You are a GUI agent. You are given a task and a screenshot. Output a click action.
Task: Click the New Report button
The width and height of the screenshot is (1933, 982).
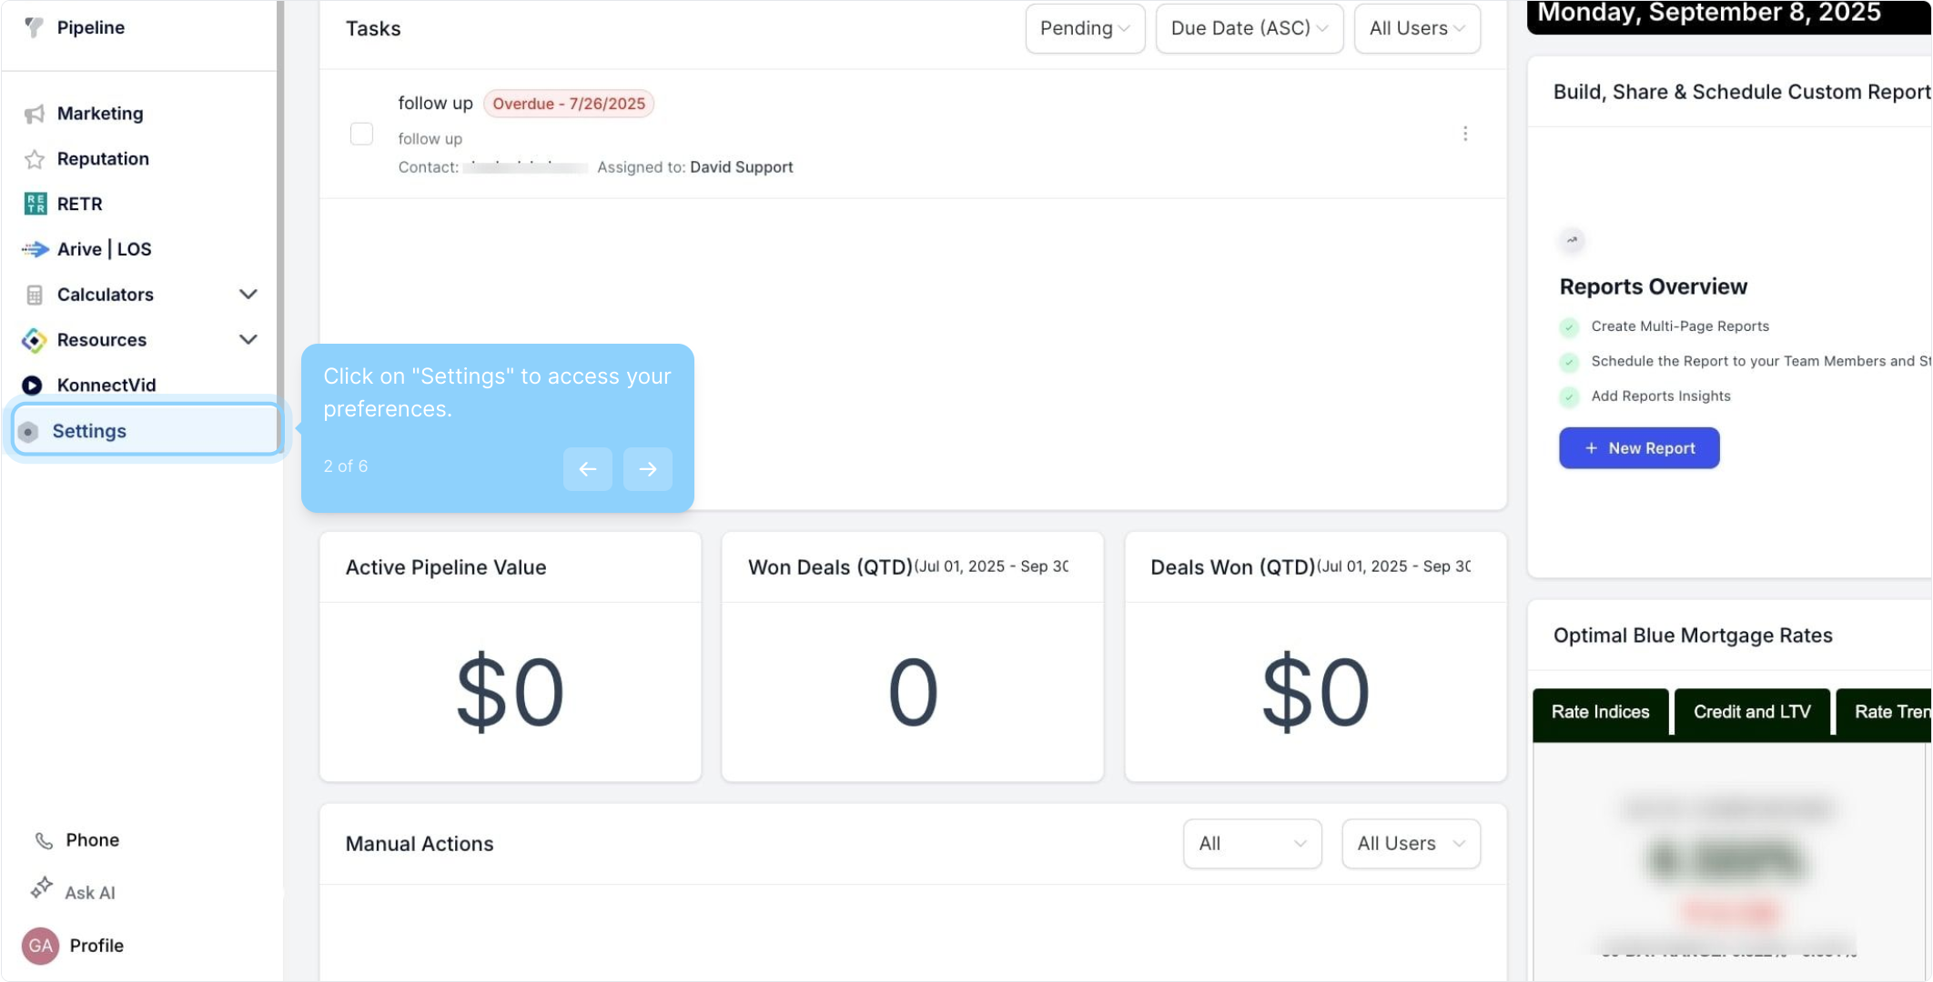[x=1639, y=448]
